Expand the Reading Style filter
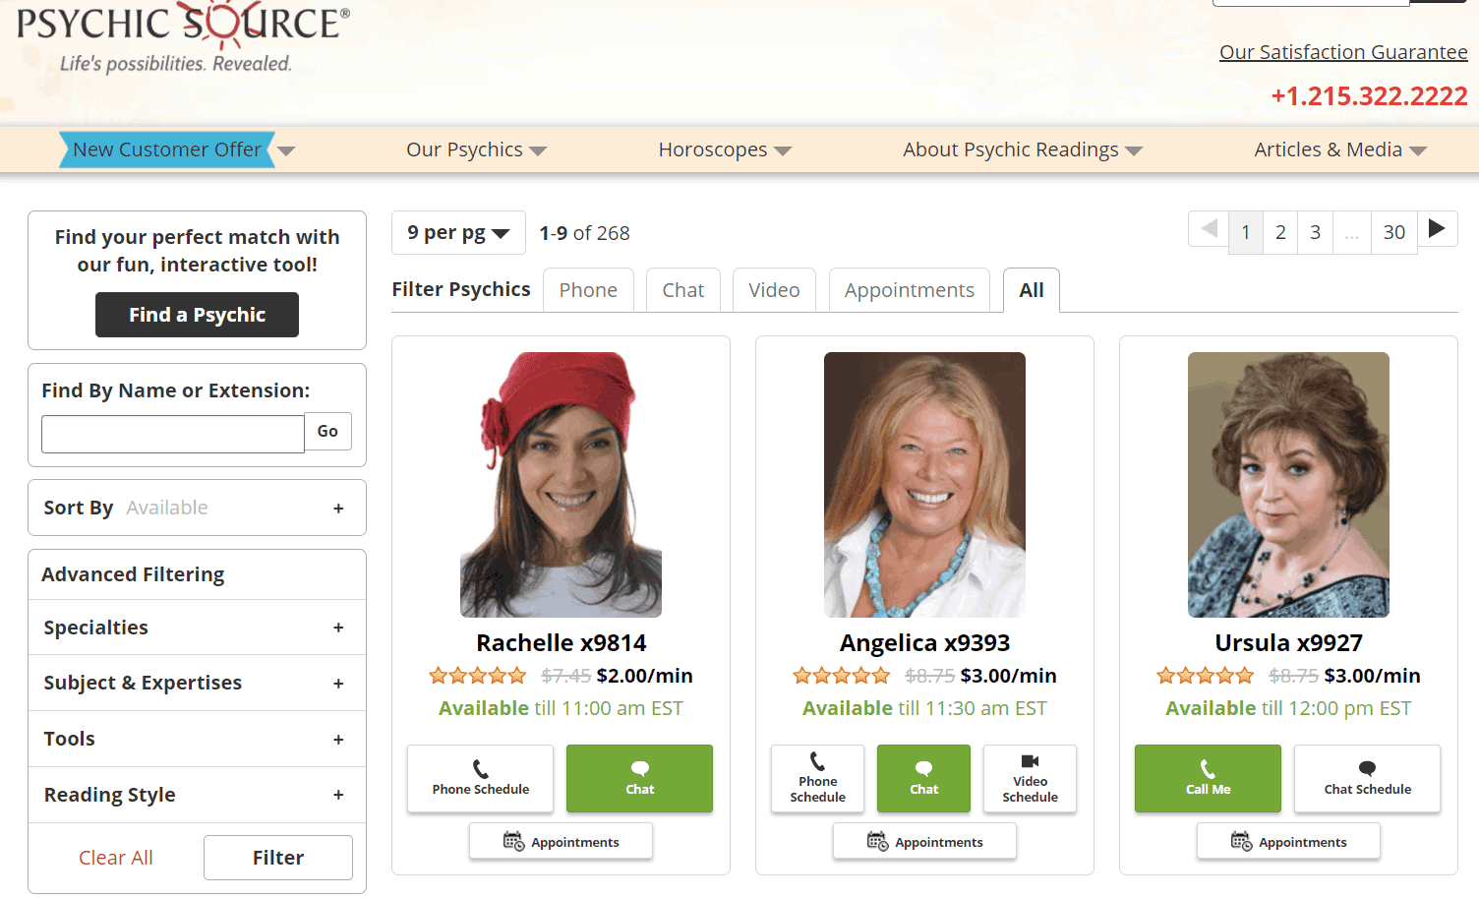The image size is (1479, 898). [197, 795]
